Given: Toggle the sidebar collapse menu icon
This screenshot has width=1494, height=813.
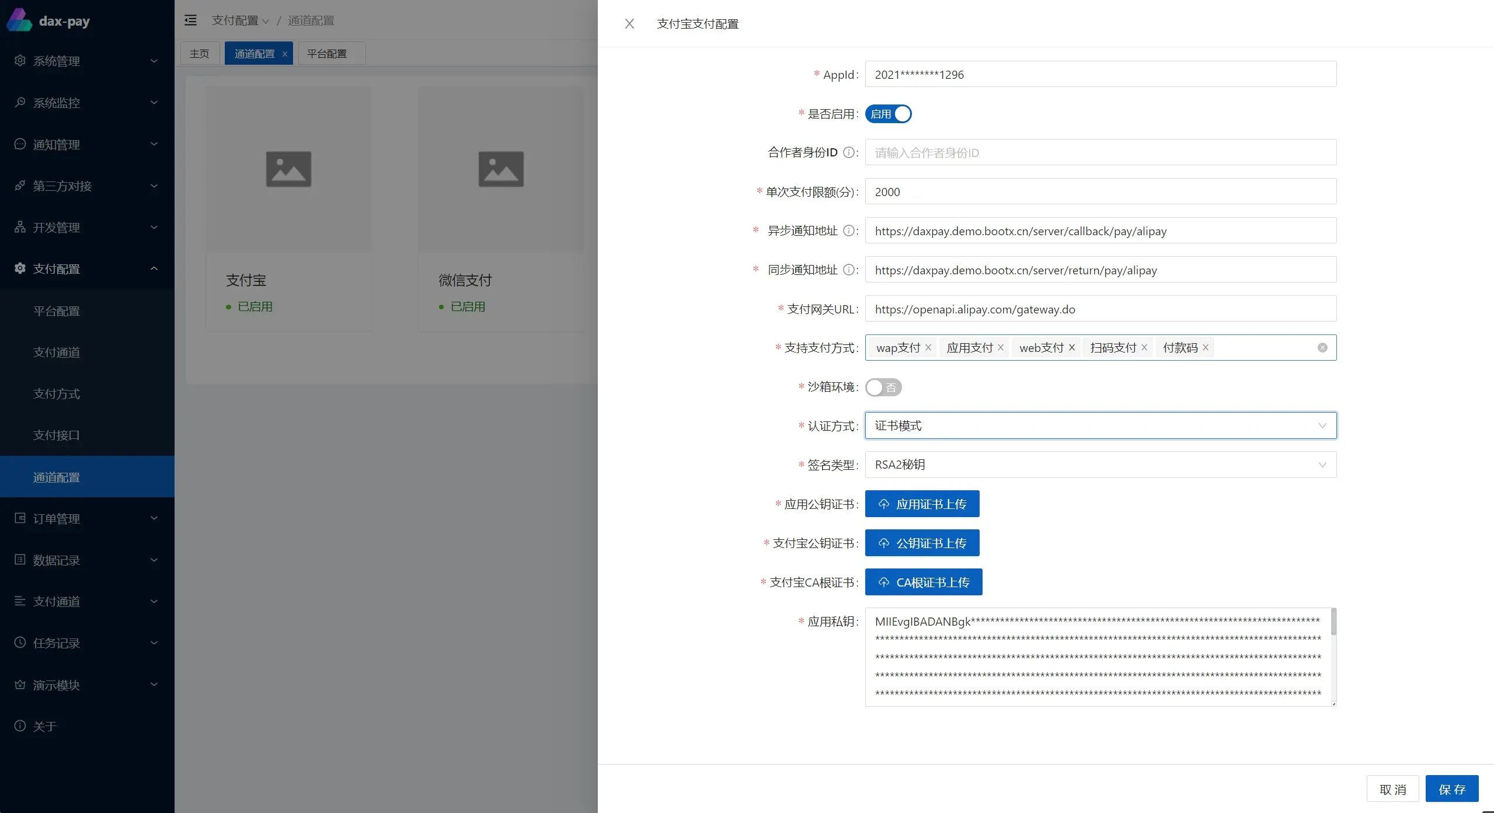Looking at the screenshot, I should (190, 20).
